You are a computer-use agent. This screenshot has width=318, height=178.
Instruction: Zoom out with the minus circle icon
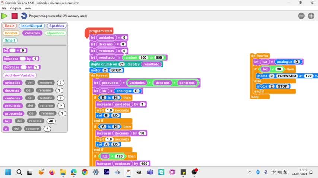(x=301, y=16)
